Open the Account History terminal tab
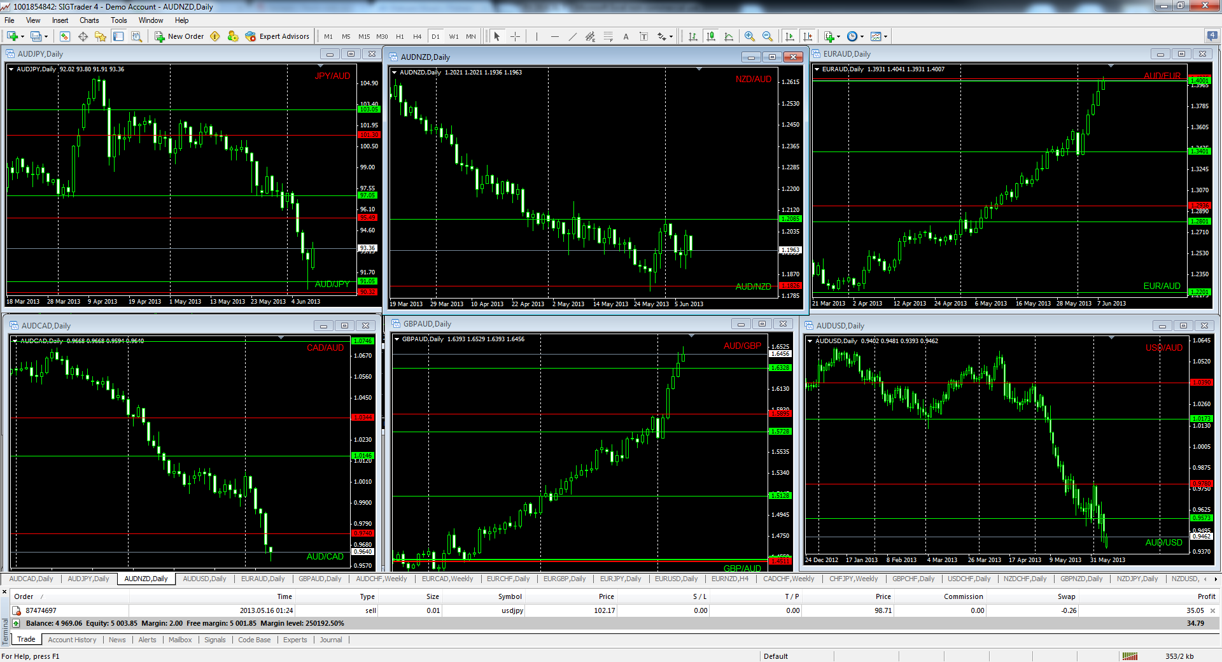Screen dimensions: 1222x662 point(72,640)
